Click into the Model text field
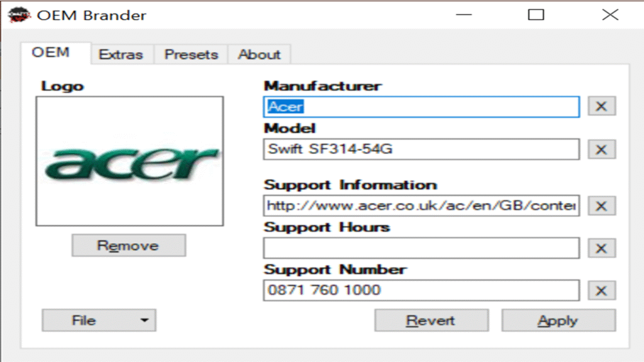This screenshot has width=644, height=362. tap(421, 150)
